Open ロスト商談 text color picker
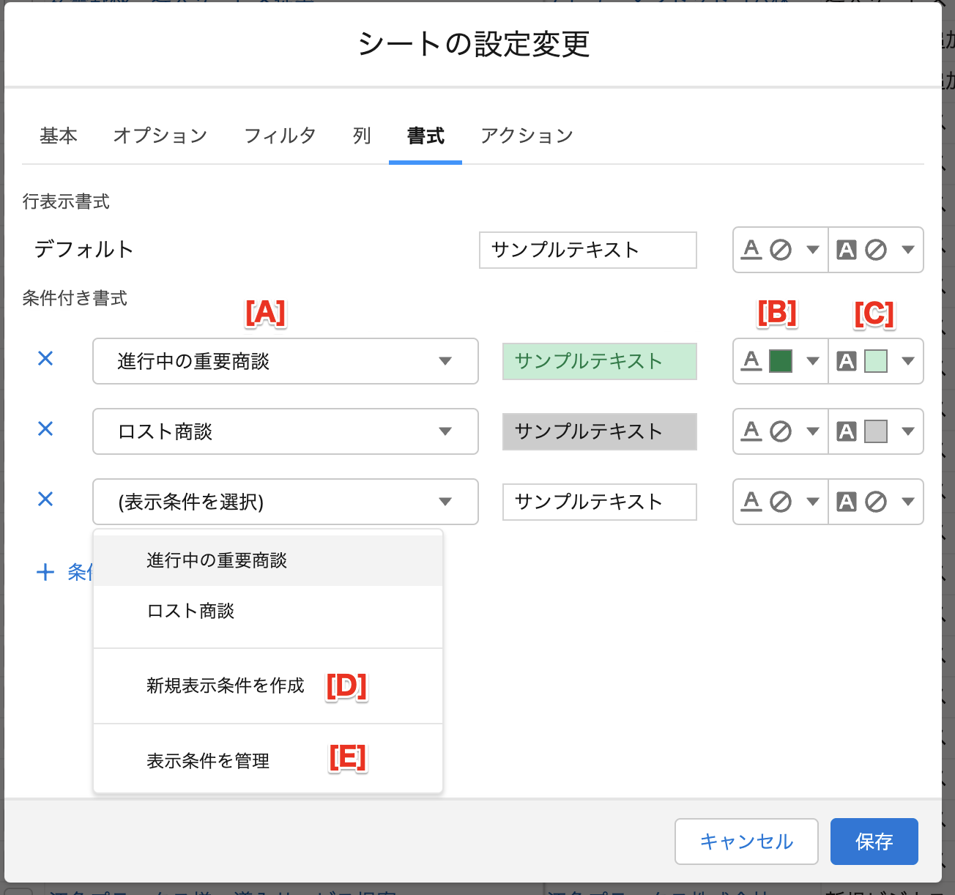The image size is (955, 895). (780, 431)
